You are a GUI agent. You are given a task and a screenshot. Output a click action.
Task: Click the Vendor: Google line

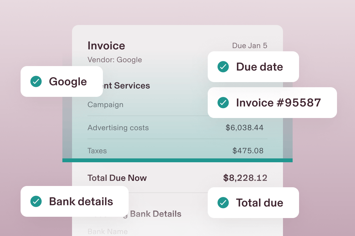click(x=114, y=60)
